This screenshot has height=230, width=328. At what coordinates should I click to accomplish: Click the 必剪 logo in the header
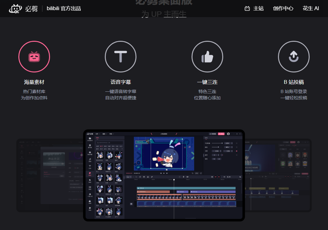[x=23, y=9]
